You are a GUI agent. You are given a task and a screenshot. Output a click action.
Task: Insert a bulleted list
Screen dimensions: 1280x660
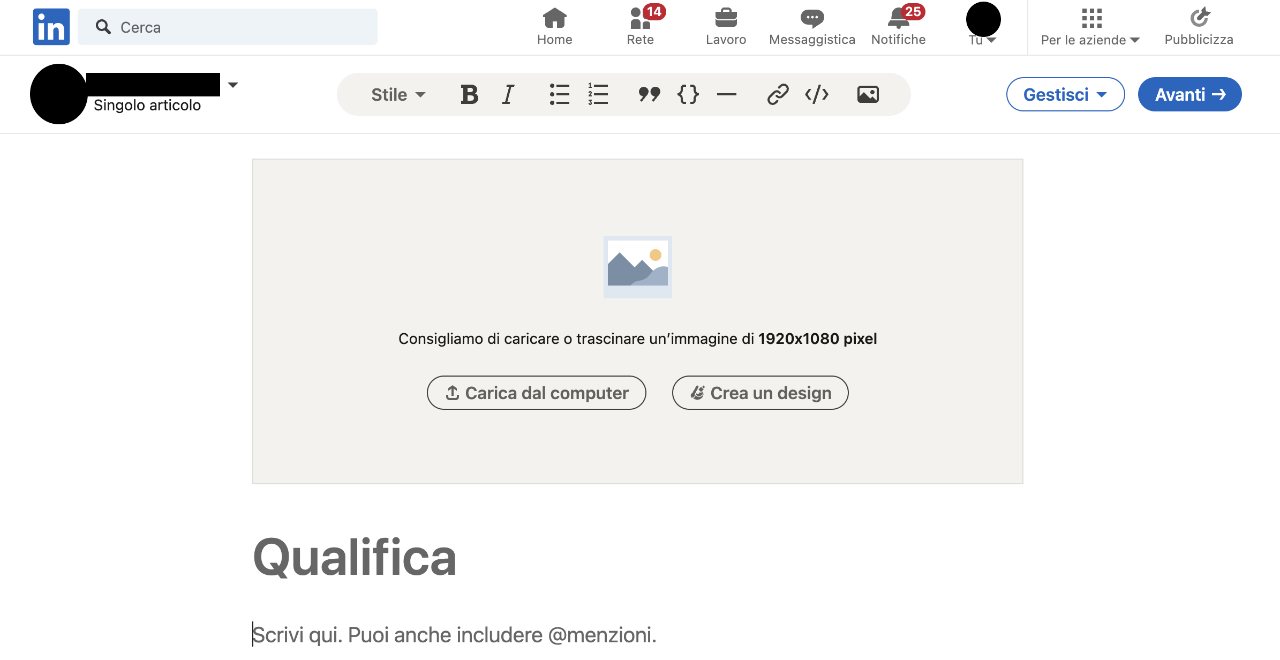pyautogui.click(x=559, y=95)
